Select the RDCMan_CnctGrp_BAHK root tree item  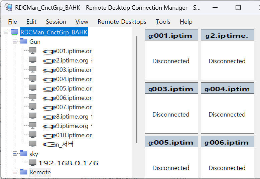click(x=54, y=32)
